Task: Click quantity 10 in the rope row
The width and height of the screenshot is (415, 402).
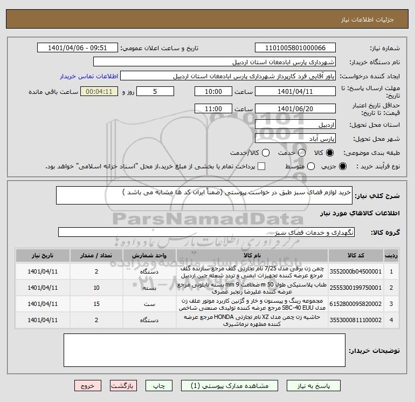Action: 96,288
